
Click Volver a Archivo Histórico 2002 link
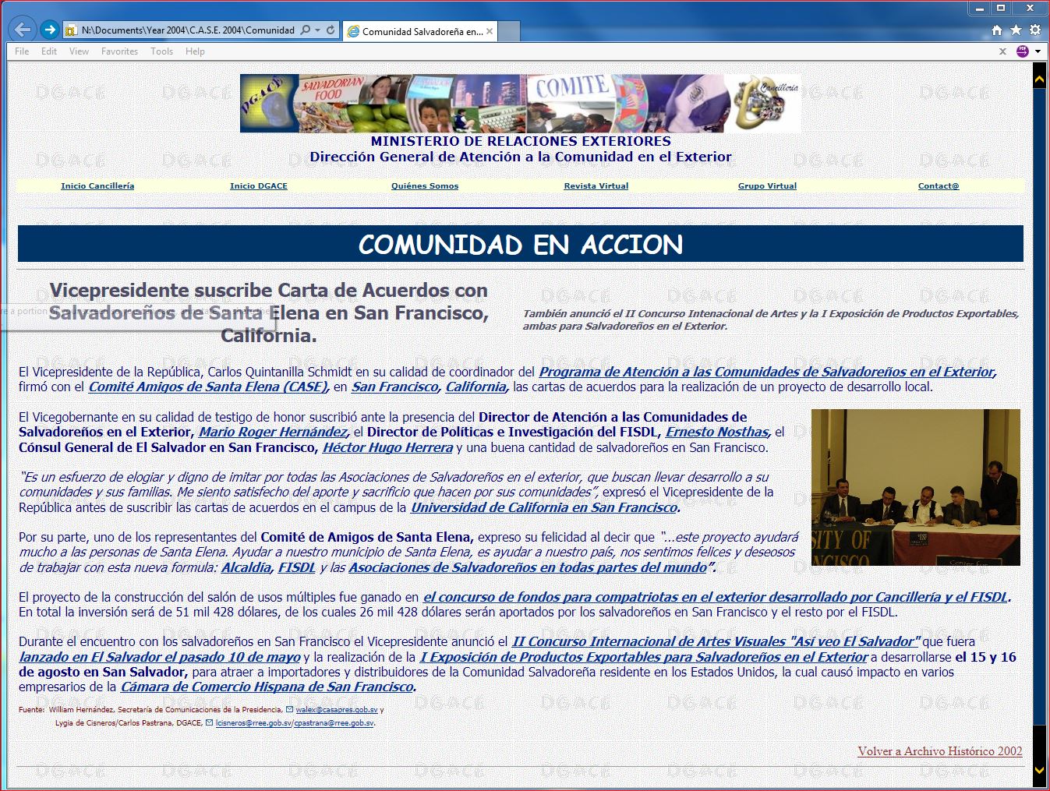pos(939,751)
